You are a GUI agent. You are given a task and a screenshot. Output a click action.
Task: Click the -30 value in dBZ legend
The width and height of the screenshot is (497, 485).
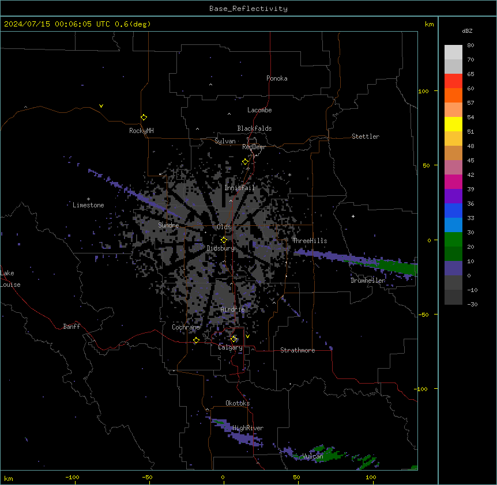coord(472,305)
